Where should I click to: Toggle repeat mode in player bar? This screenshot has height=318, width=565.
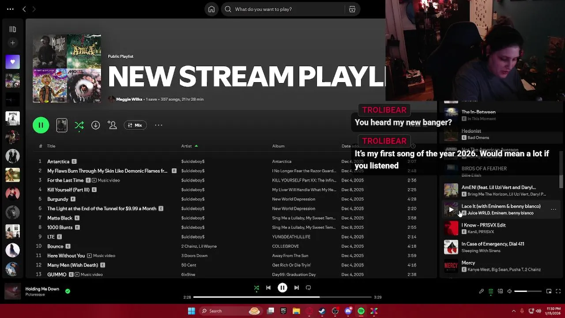(x=309, y=288)
